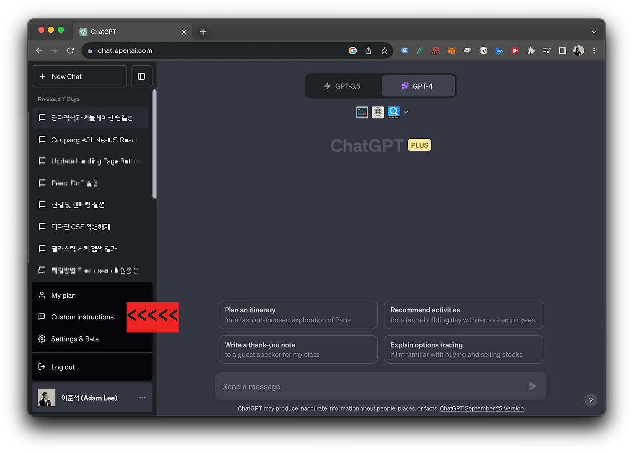Image resolution: width=633 pixels, height=453 pixels.
Task: Select the GPT-4 model tab
Action: click(418, 86)
